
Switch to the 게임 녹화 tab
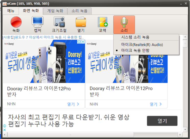click(55, 11)
